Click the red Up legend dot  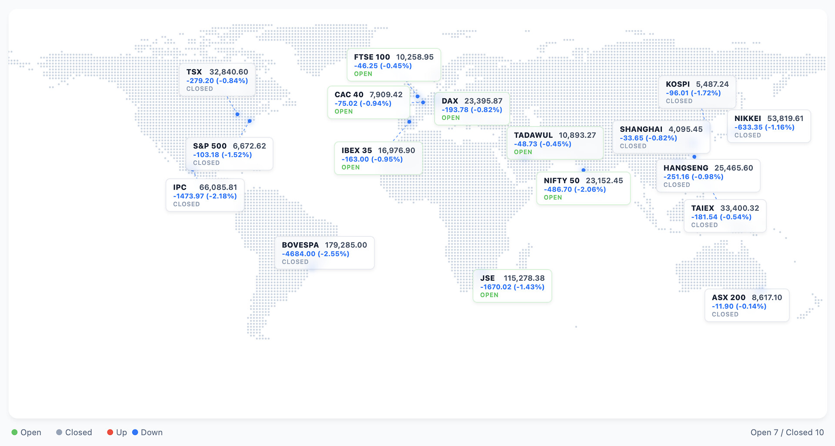tap(110, 432)
